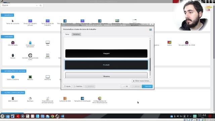The image size is (215, 121).
Task: Select the Oxygen desktop theme
Action: 106,53
